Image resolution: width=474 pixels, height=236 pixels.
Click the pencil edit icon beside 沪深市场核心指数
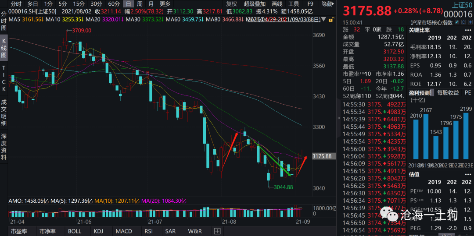(457, 22)
